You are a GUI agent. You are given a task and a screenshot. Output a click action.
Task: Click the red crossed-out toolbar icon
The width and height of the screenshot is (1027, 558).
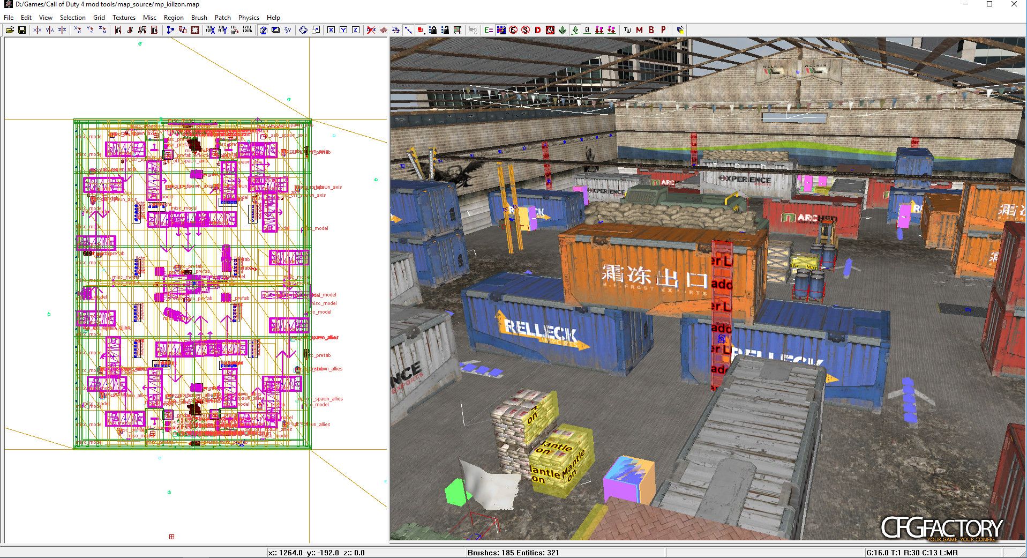pos(371,30)
